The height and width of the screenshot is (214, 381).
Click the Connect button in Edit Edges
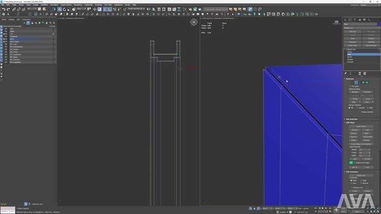tap(367, 140)
